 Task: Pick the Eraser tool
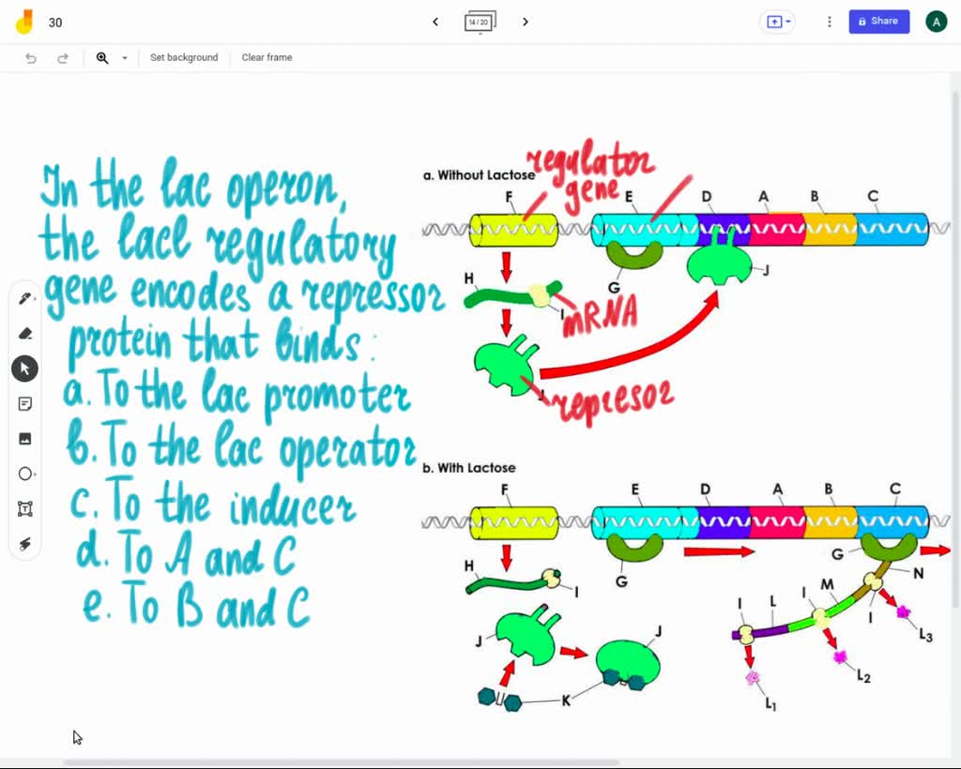tap(25, 333)
